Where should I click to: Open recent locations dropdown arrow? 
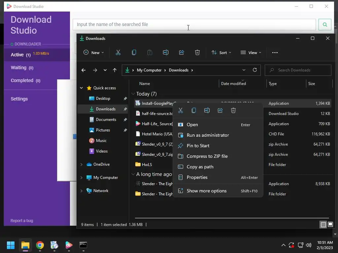[x=105, y=70]
